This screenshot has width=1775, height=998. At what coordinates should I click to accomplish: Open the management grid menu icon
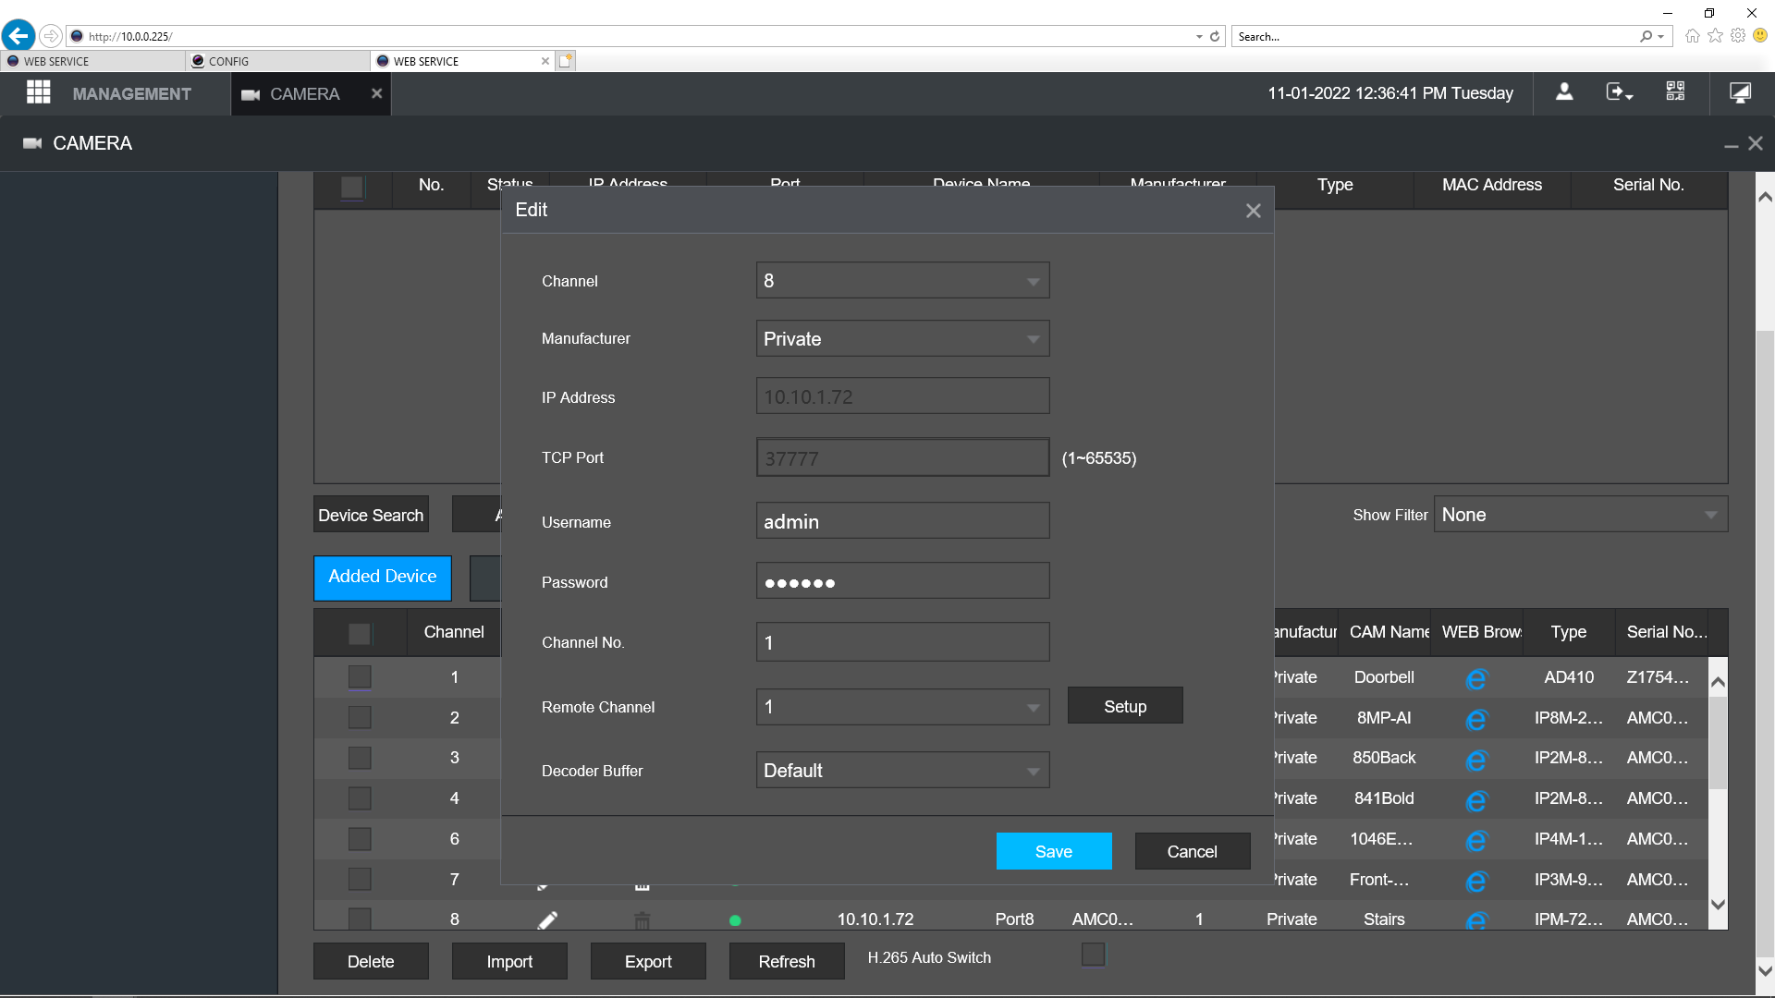click(38, 92)
